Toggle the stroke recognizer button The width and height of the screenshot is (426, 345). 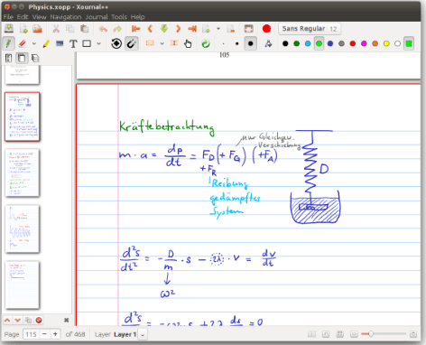[116, 44]
